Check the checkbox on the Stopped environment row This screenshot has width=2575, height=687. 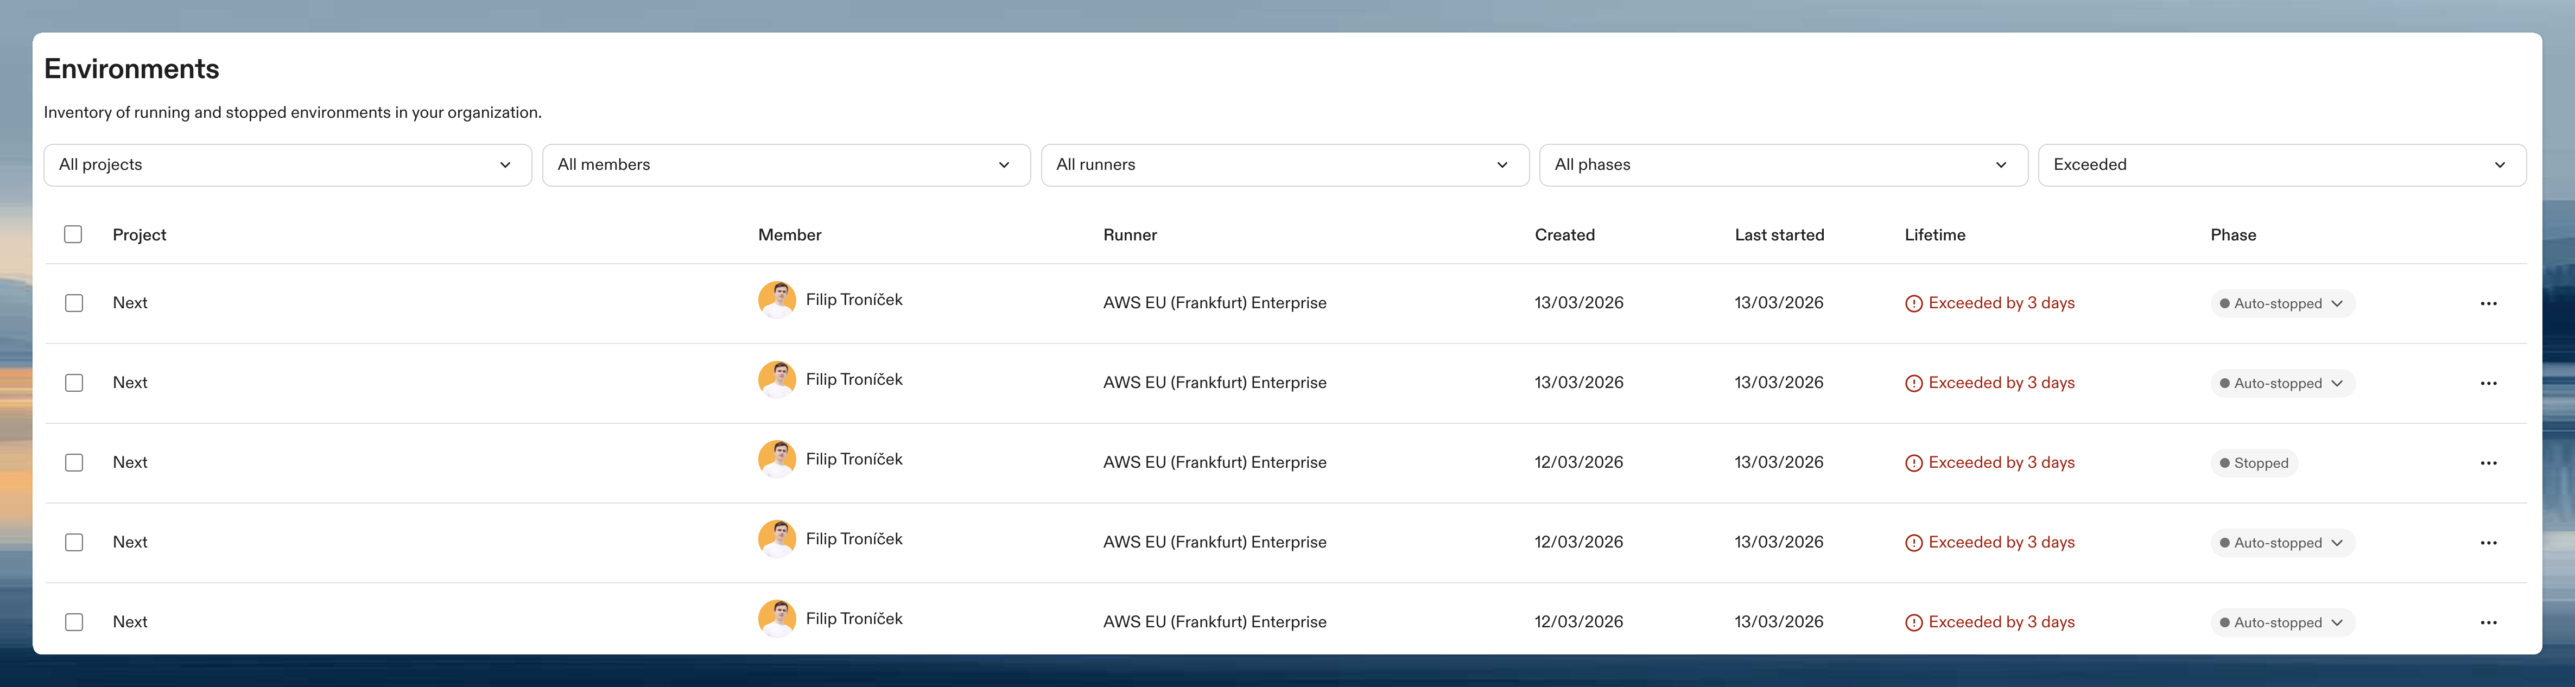pyautogui.click(x=74, y=462)
